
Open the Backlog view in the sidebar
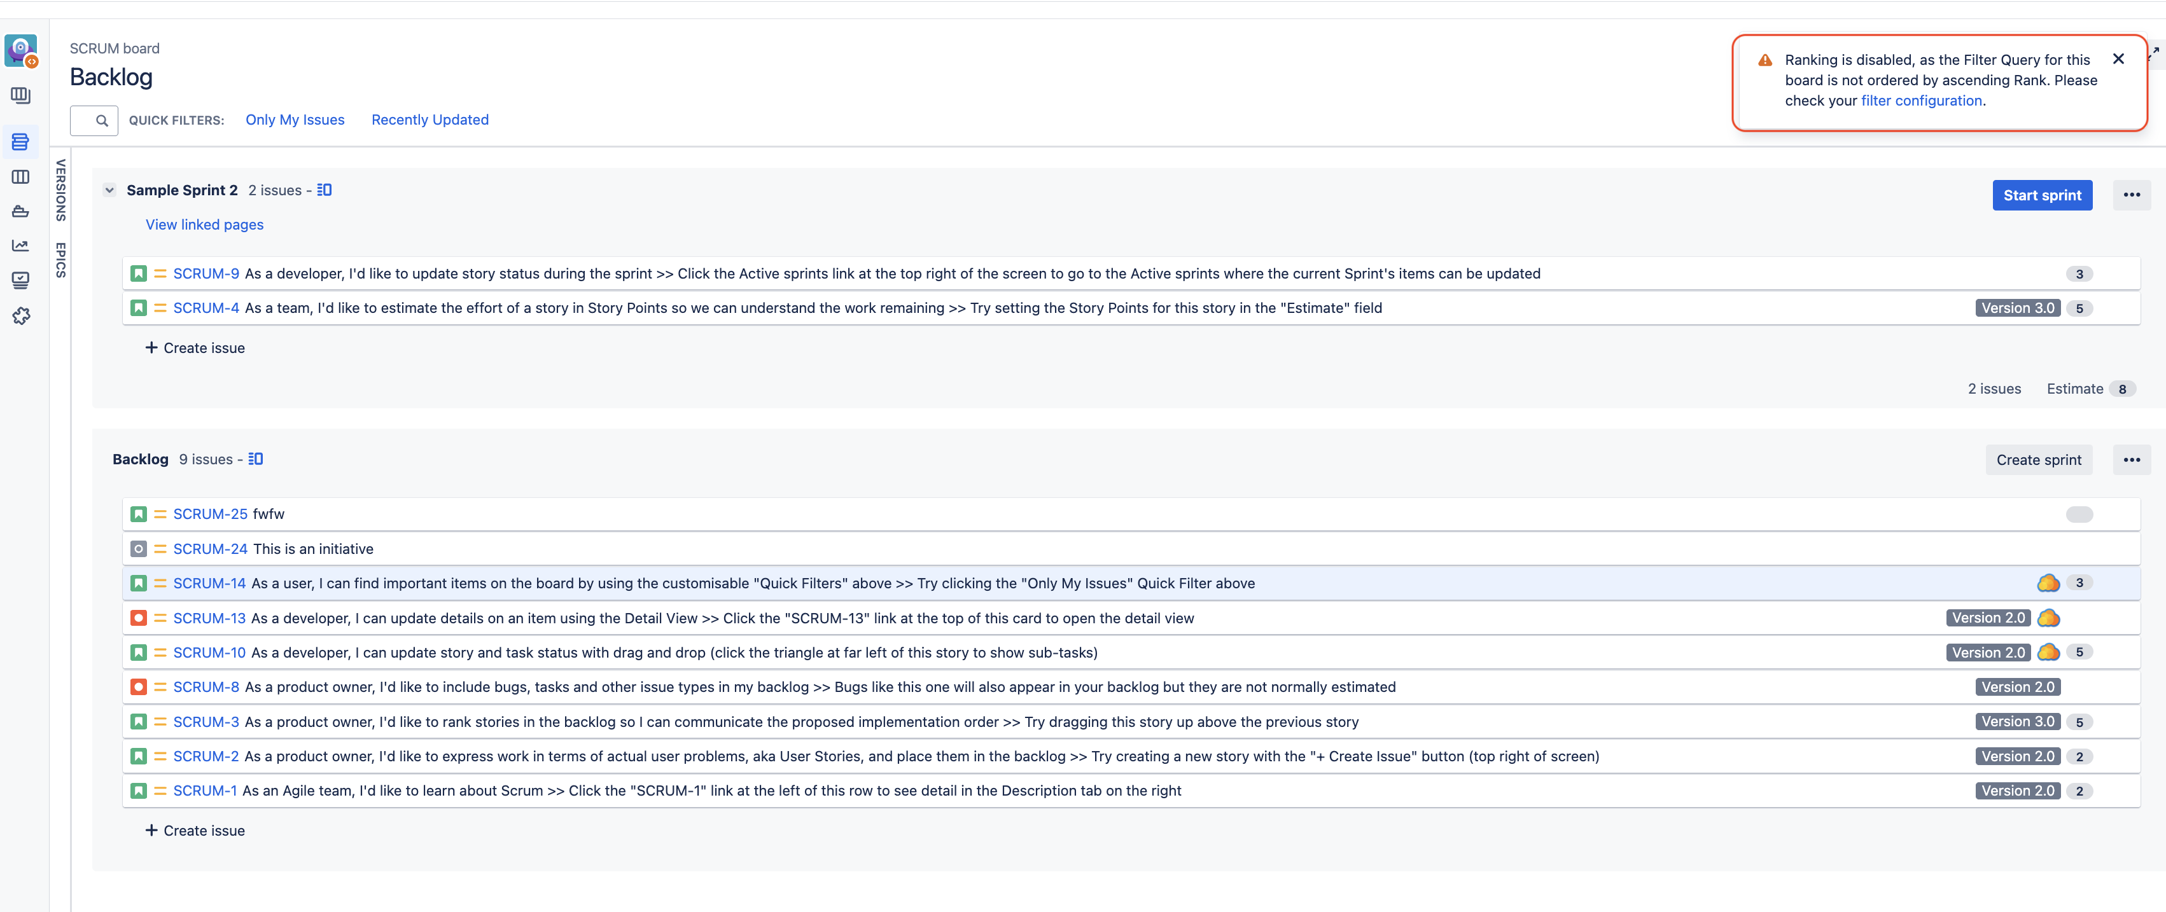click(20, 141)
